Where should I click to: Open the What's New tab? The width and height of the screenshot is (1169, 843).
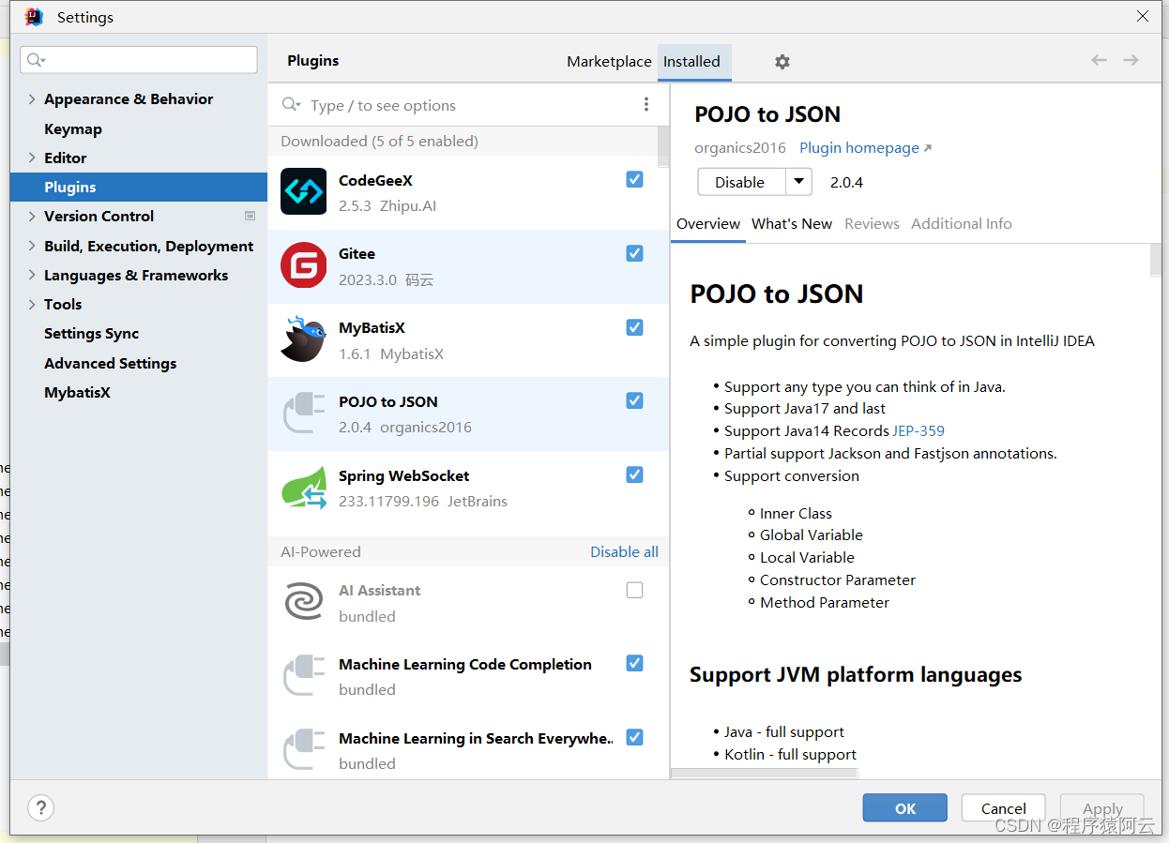792,223
